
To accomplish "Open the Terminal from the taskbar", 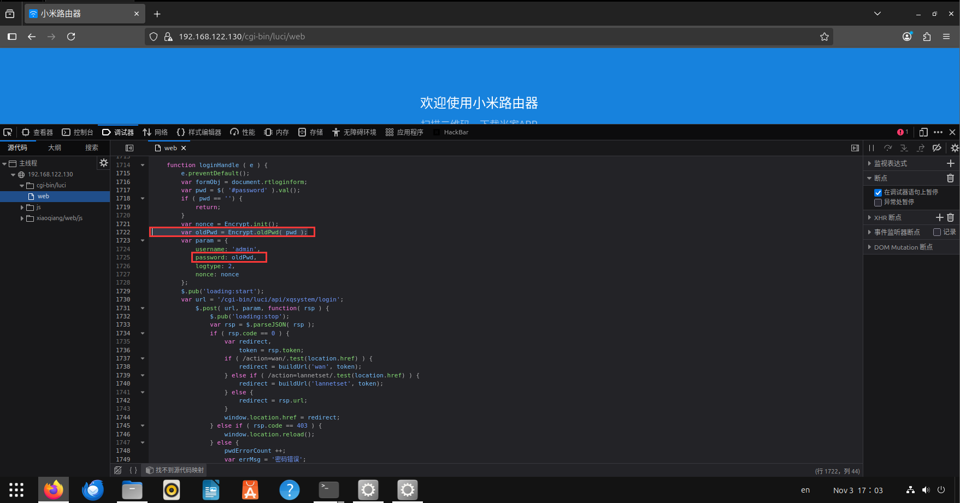I will [x=329, y=490].
